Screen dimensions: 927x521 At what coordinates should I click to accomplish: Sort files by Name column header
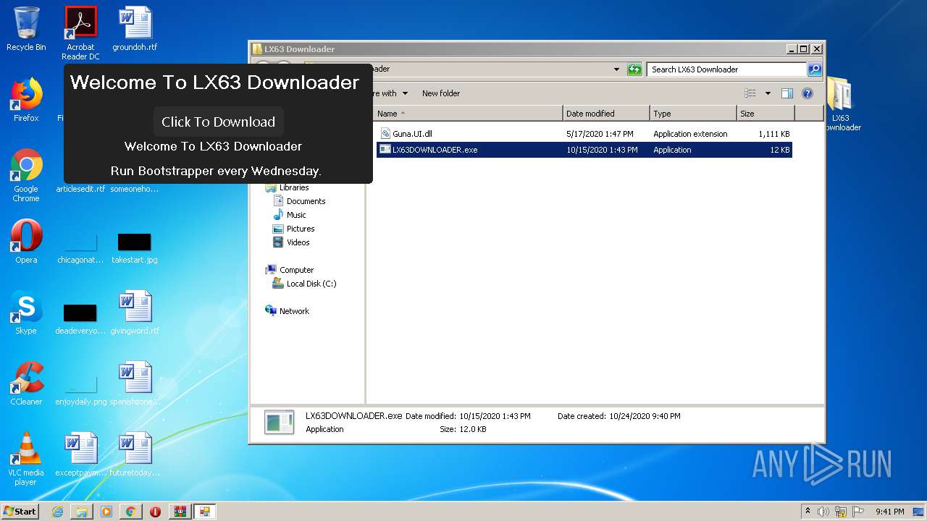[x=468, y=114]
